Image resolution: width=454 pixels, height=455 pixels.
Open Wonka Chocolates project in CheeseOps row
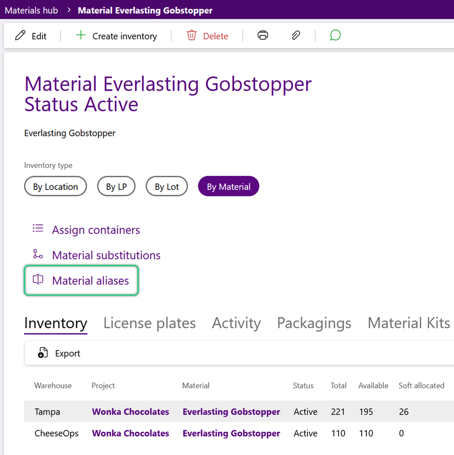click(x=131, y=433)
